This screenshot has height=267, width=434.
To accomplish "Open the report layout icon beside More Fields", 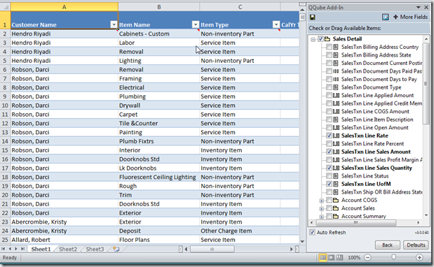I will [x=386, y=17].
